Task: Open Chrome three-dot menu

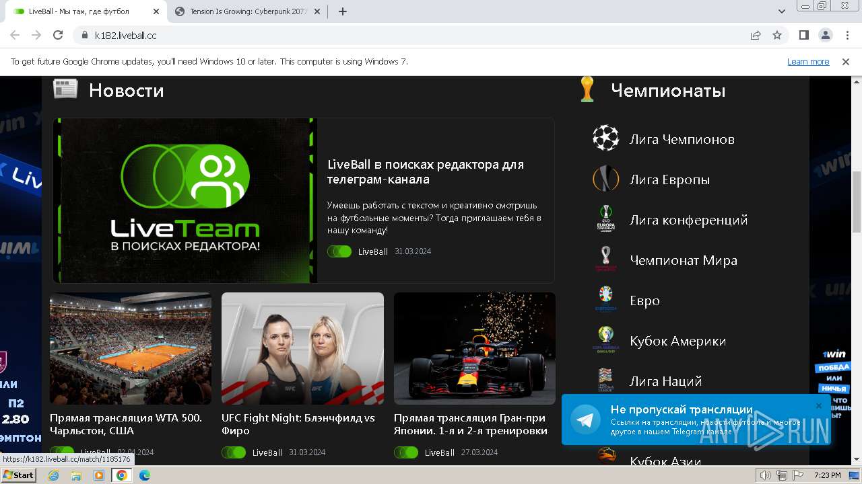Action: 847,35
